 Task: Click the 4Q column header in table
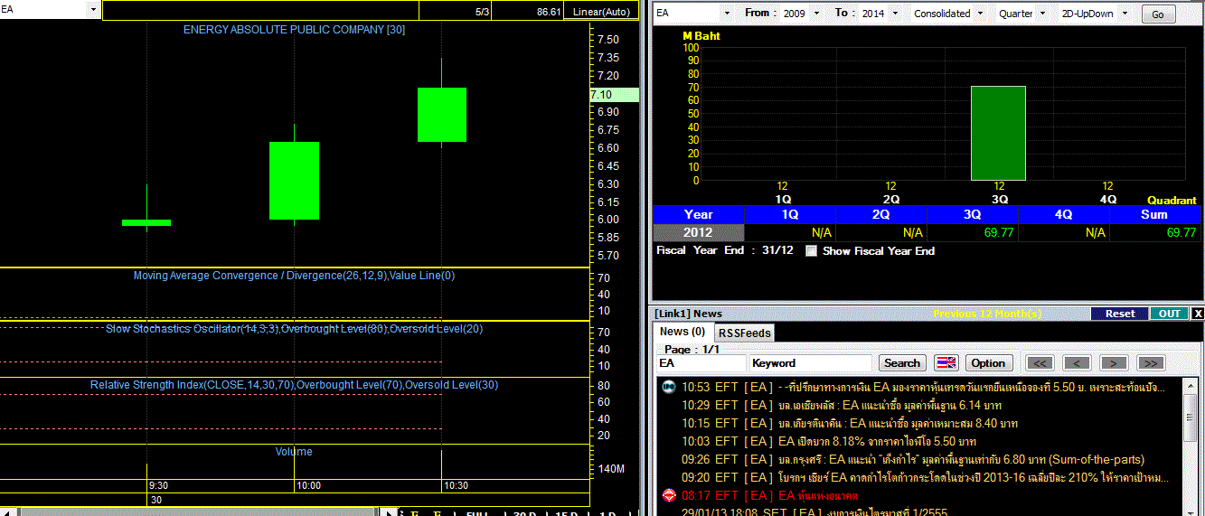click(x=1063, y=214)
